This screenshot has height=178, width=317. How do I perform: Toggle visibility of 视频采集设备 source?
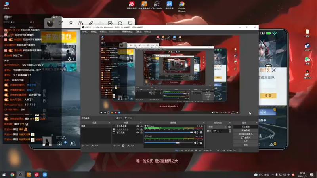(137, 129)
